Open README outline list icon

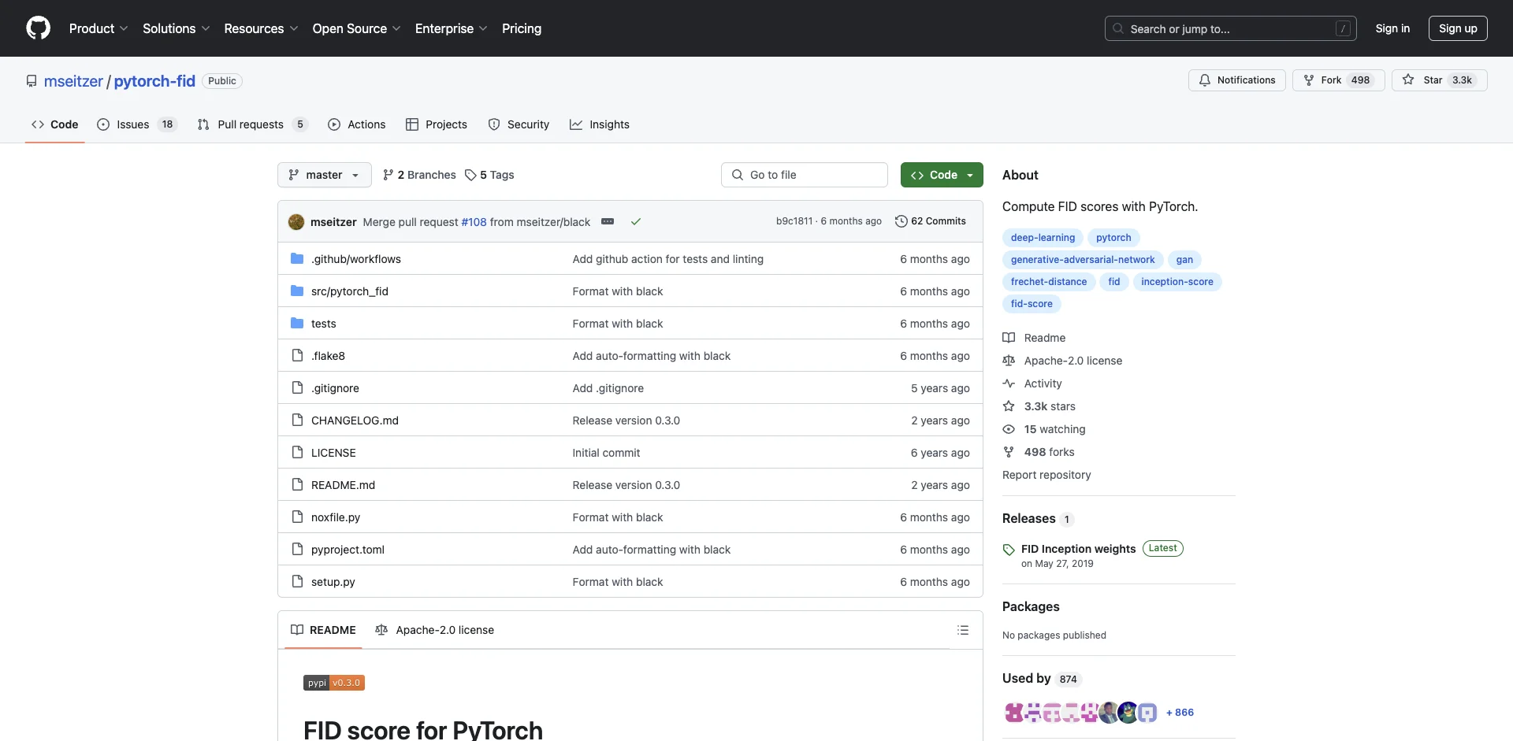click(x=963, y=630)
